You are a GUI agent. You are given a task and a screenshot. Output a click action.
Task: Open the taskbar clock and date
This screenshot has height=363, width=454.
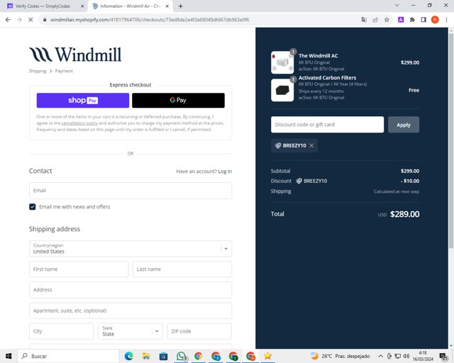coord(423,356)
